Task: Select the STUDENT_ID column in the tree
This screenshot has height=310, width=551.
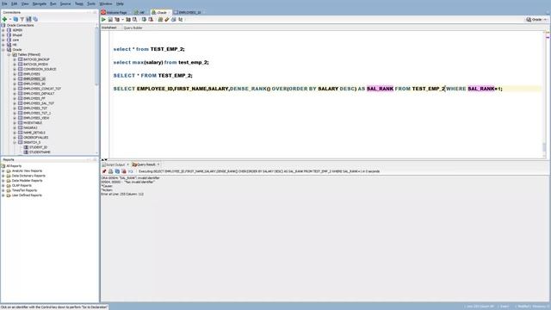Action: [38, 147]
